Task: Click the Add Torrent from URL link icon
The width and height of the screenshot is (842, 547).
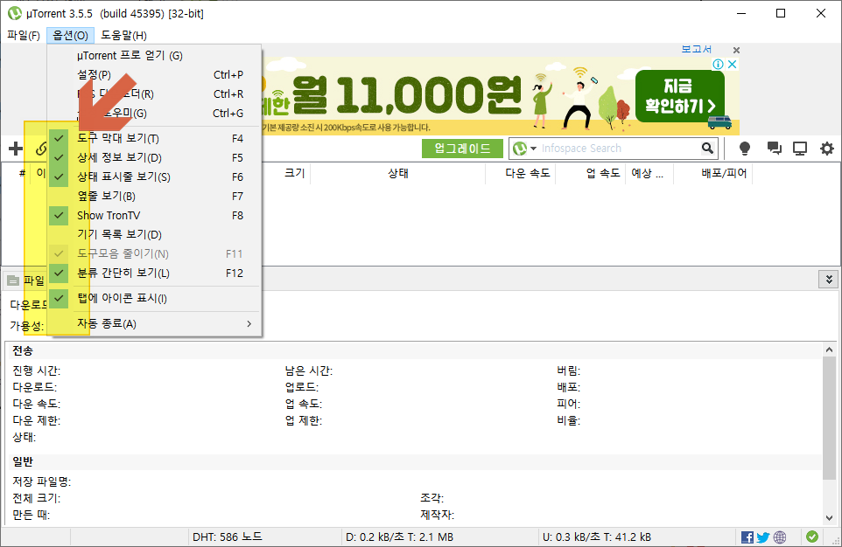Action: [x=41, y=149]
